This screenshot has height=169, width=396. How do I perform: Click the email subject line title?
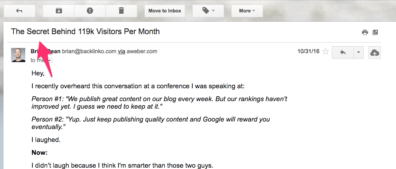coord(85,31)
